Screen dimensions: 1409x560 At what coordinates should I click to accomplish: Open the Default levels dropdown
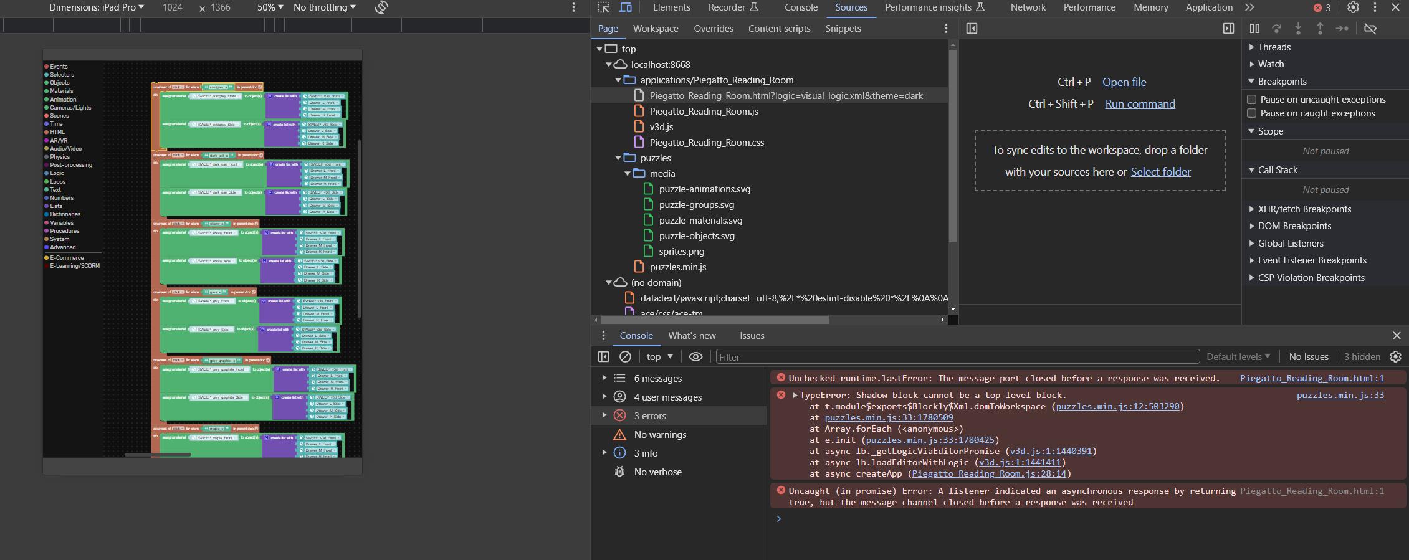click(x=1238, y=357)
